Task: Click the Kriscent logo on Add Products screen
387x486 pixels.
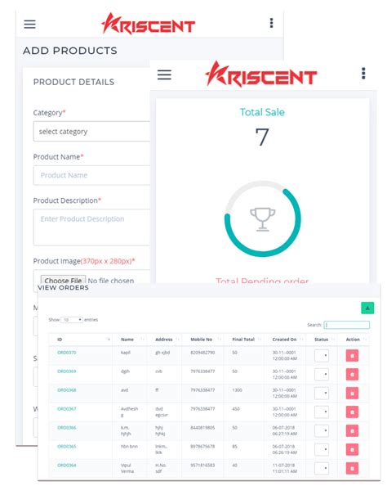Action: (x=148, y=24)
